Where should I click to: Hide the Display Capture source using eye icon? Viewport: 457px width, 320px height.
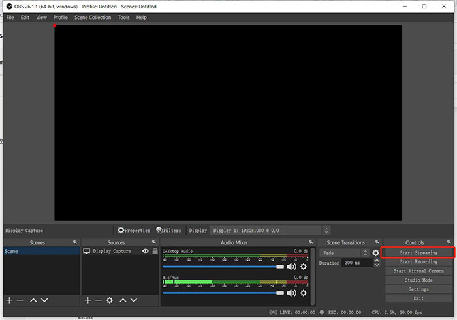coord(146,251)
